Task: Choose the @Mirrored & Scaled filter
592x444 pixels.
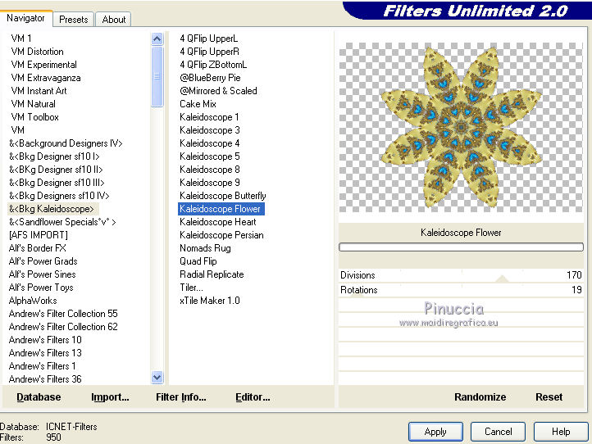Action: click(219, 91)
